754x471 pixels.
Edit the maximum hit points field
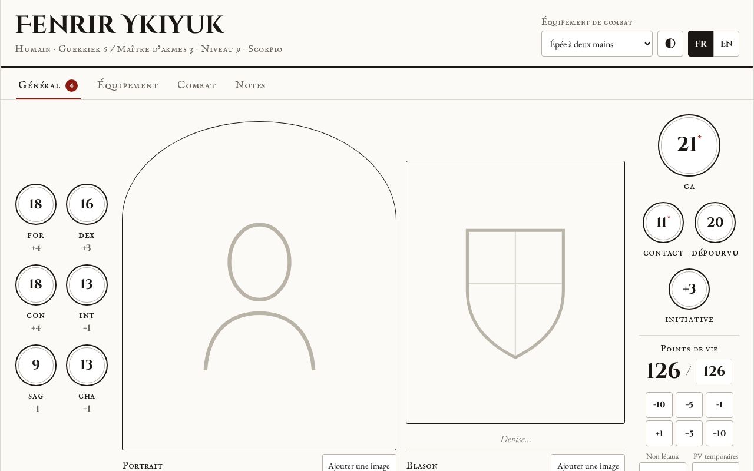pyautogui.click(x=714, y=372)
